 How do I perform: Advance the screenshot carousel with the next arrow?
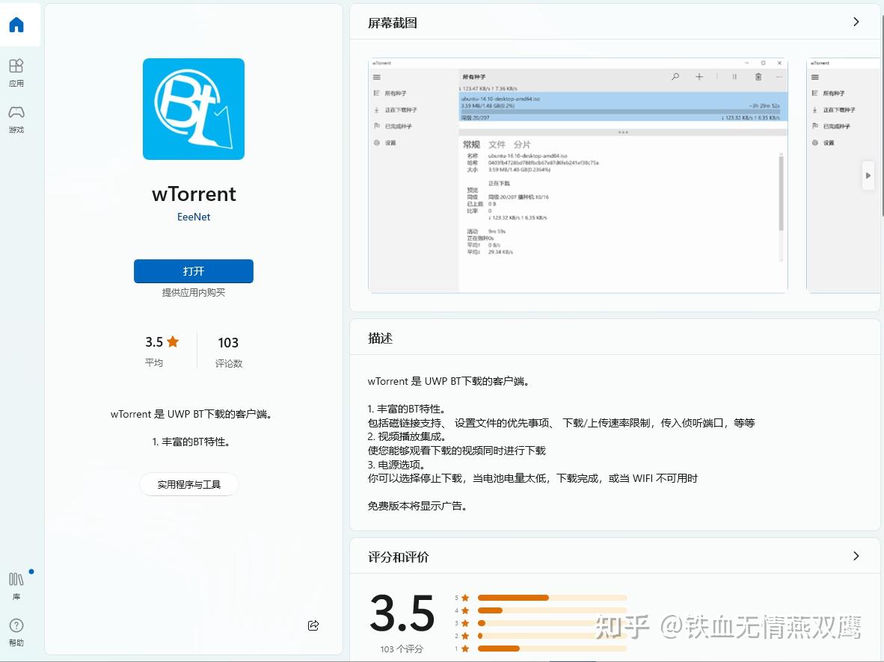click(x=868, y=176)
